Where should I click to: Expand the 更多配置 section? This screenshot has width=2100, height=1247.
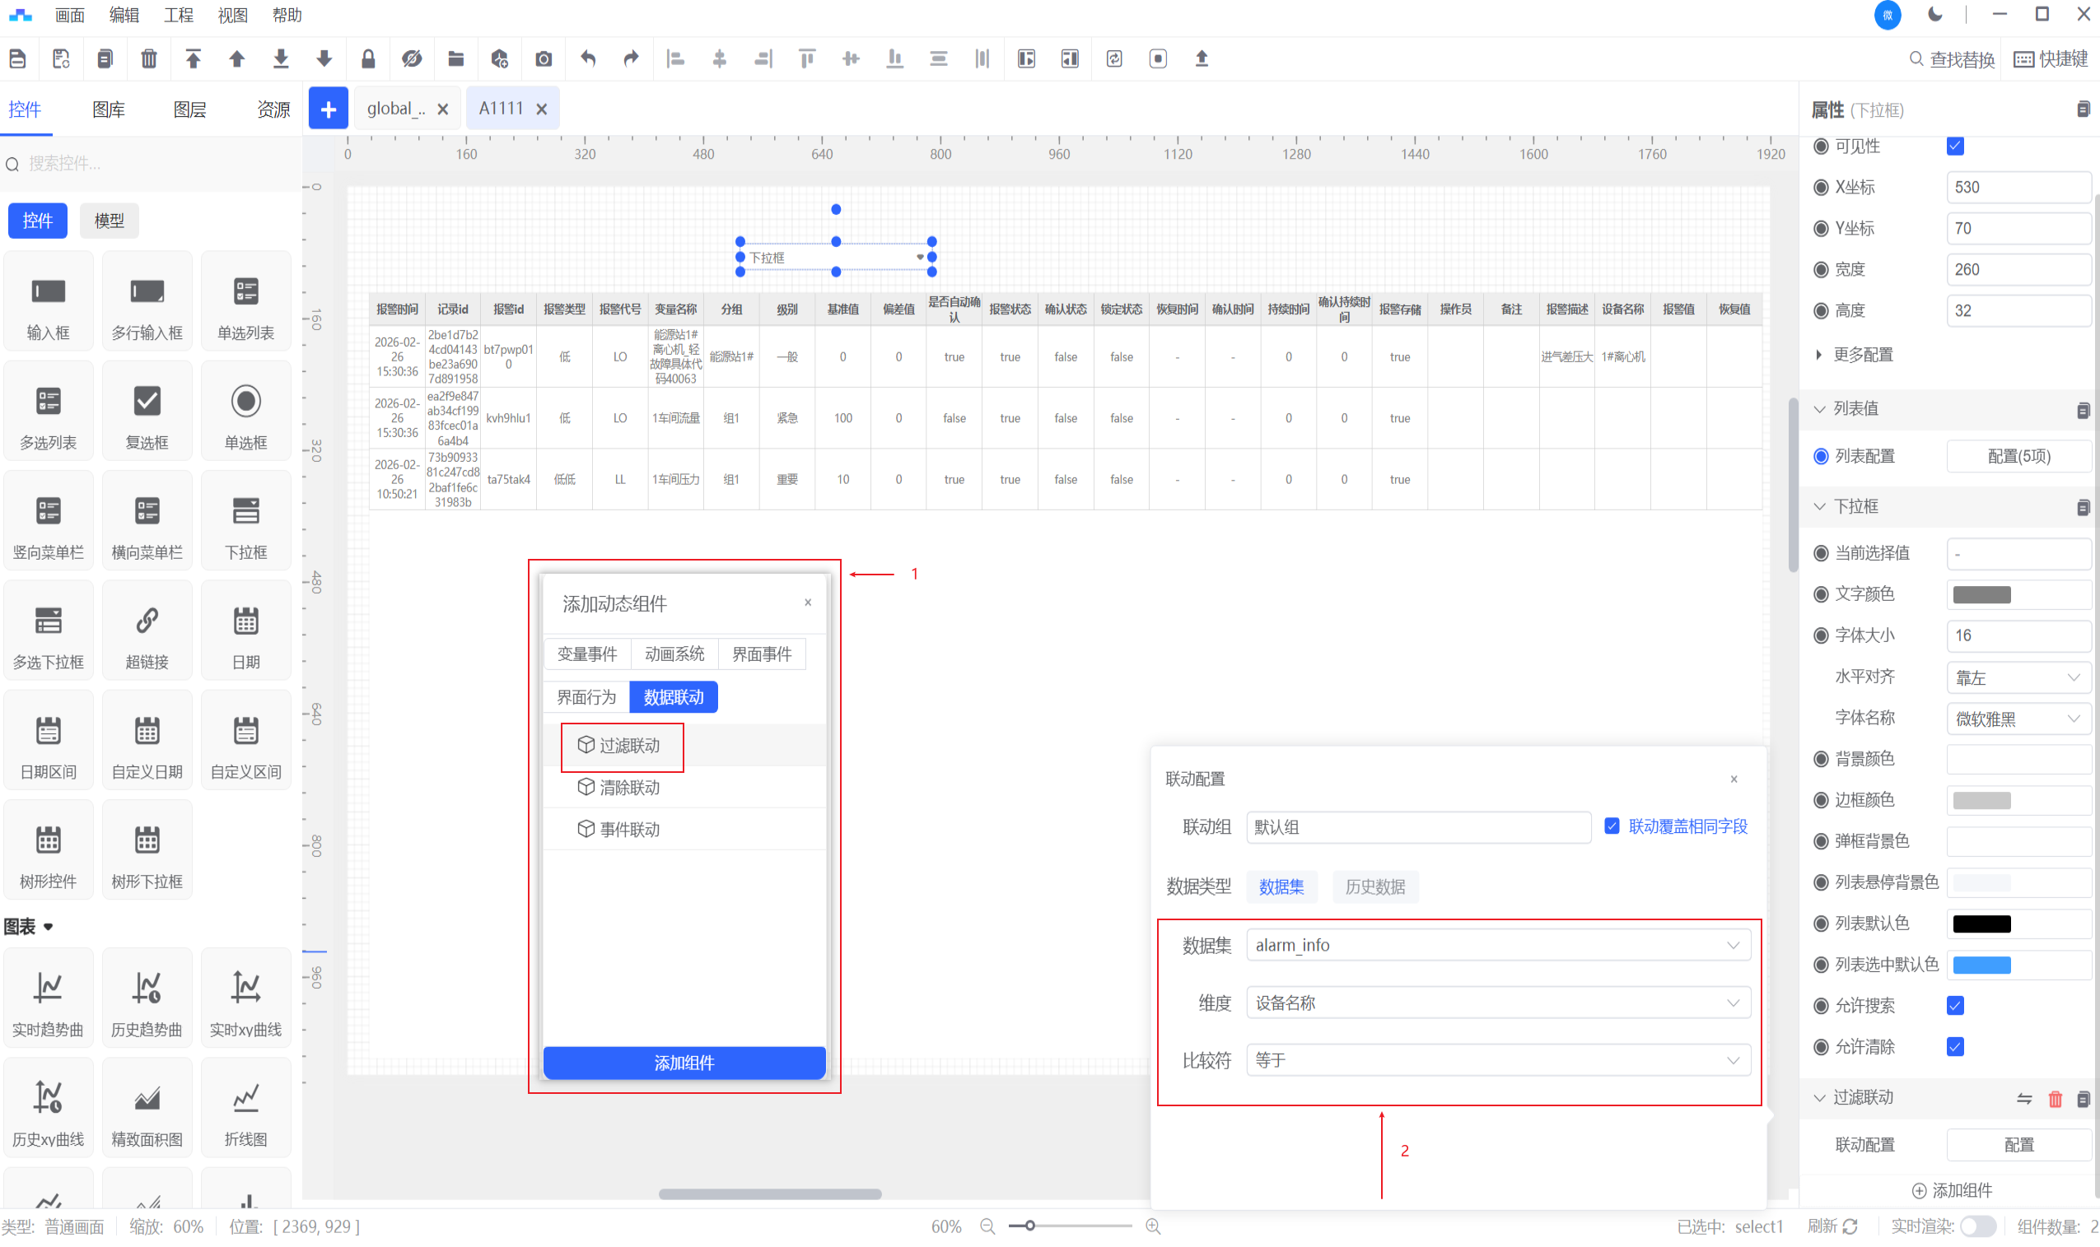tap(1862, 355)
